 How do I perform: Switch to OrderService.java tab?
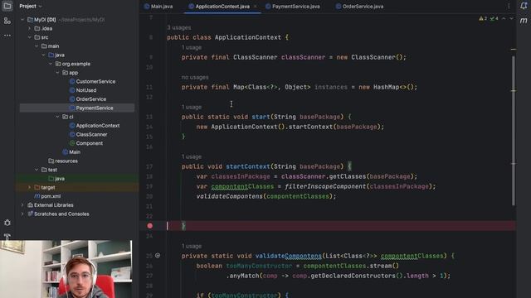tap(359, 7)
